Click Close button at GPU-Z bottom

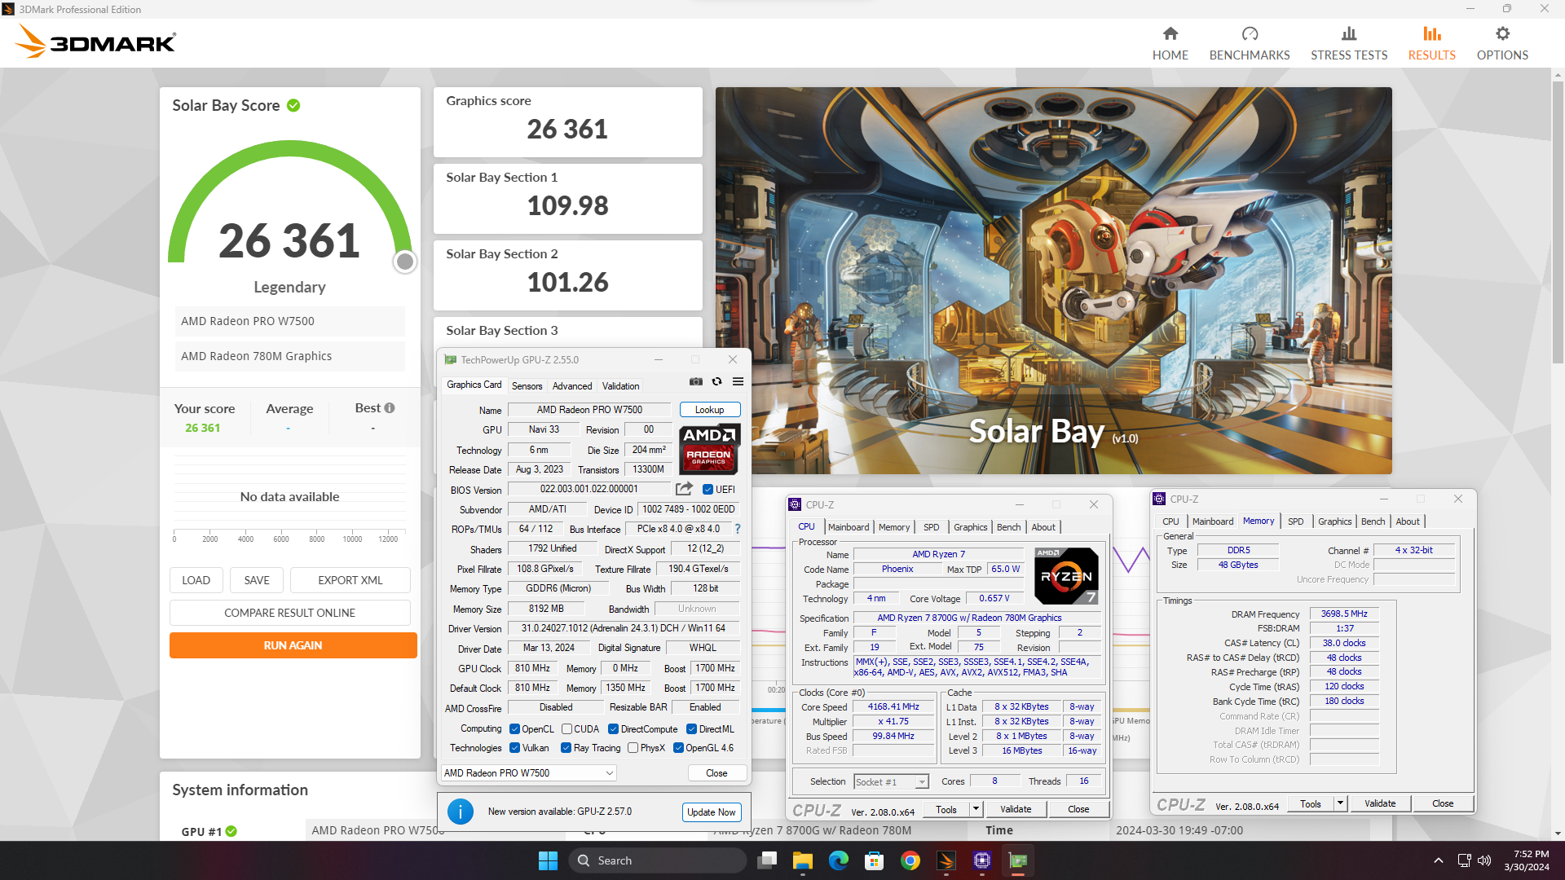[x=716, y=773]
